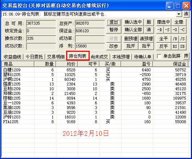Expand the message log dropdown arrow

(x=179, y=14)
